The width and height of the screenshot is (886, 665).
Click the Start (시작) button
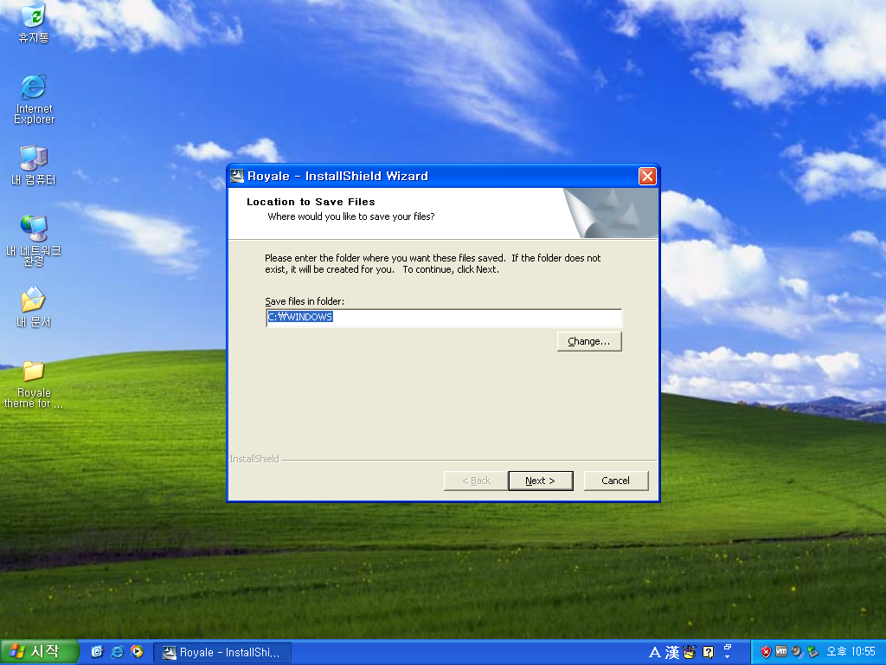coord(38,651)
